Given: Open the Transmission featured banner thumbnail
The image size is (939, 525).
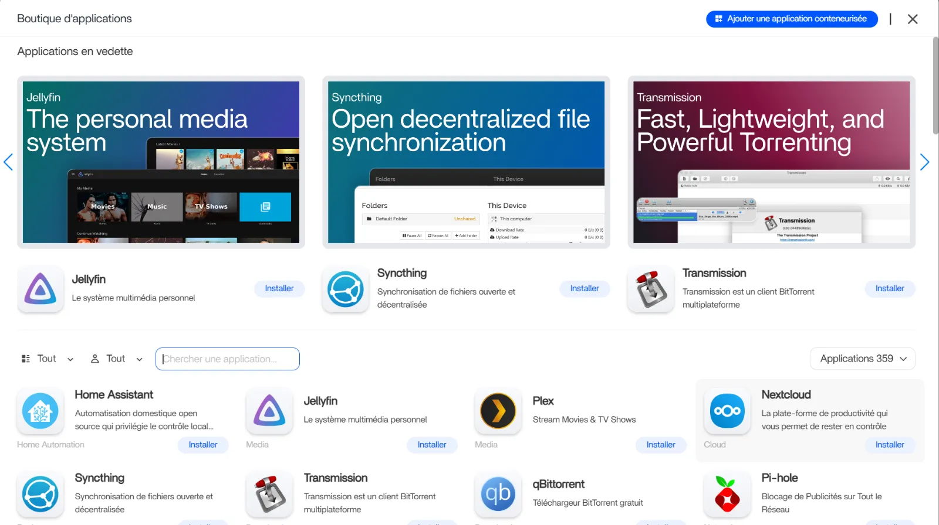Looking at the screenshot, I should coord(771,162).
